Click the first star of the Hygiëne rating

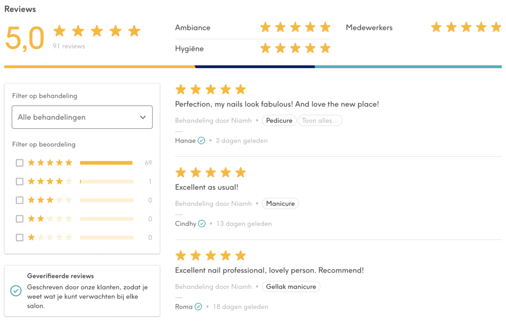pyautogui.click(x=265, y=48)
